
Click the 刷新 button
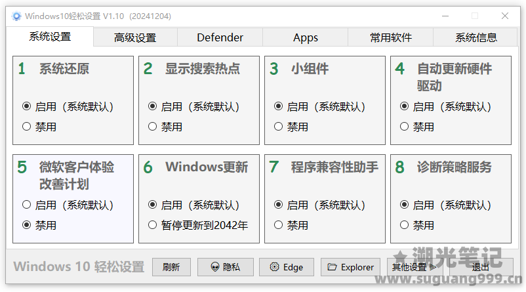[171, 267]
